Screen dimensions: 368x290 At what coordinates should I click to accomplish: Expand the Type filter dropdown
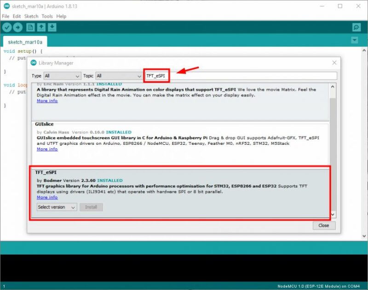click(x=62, y=76)
